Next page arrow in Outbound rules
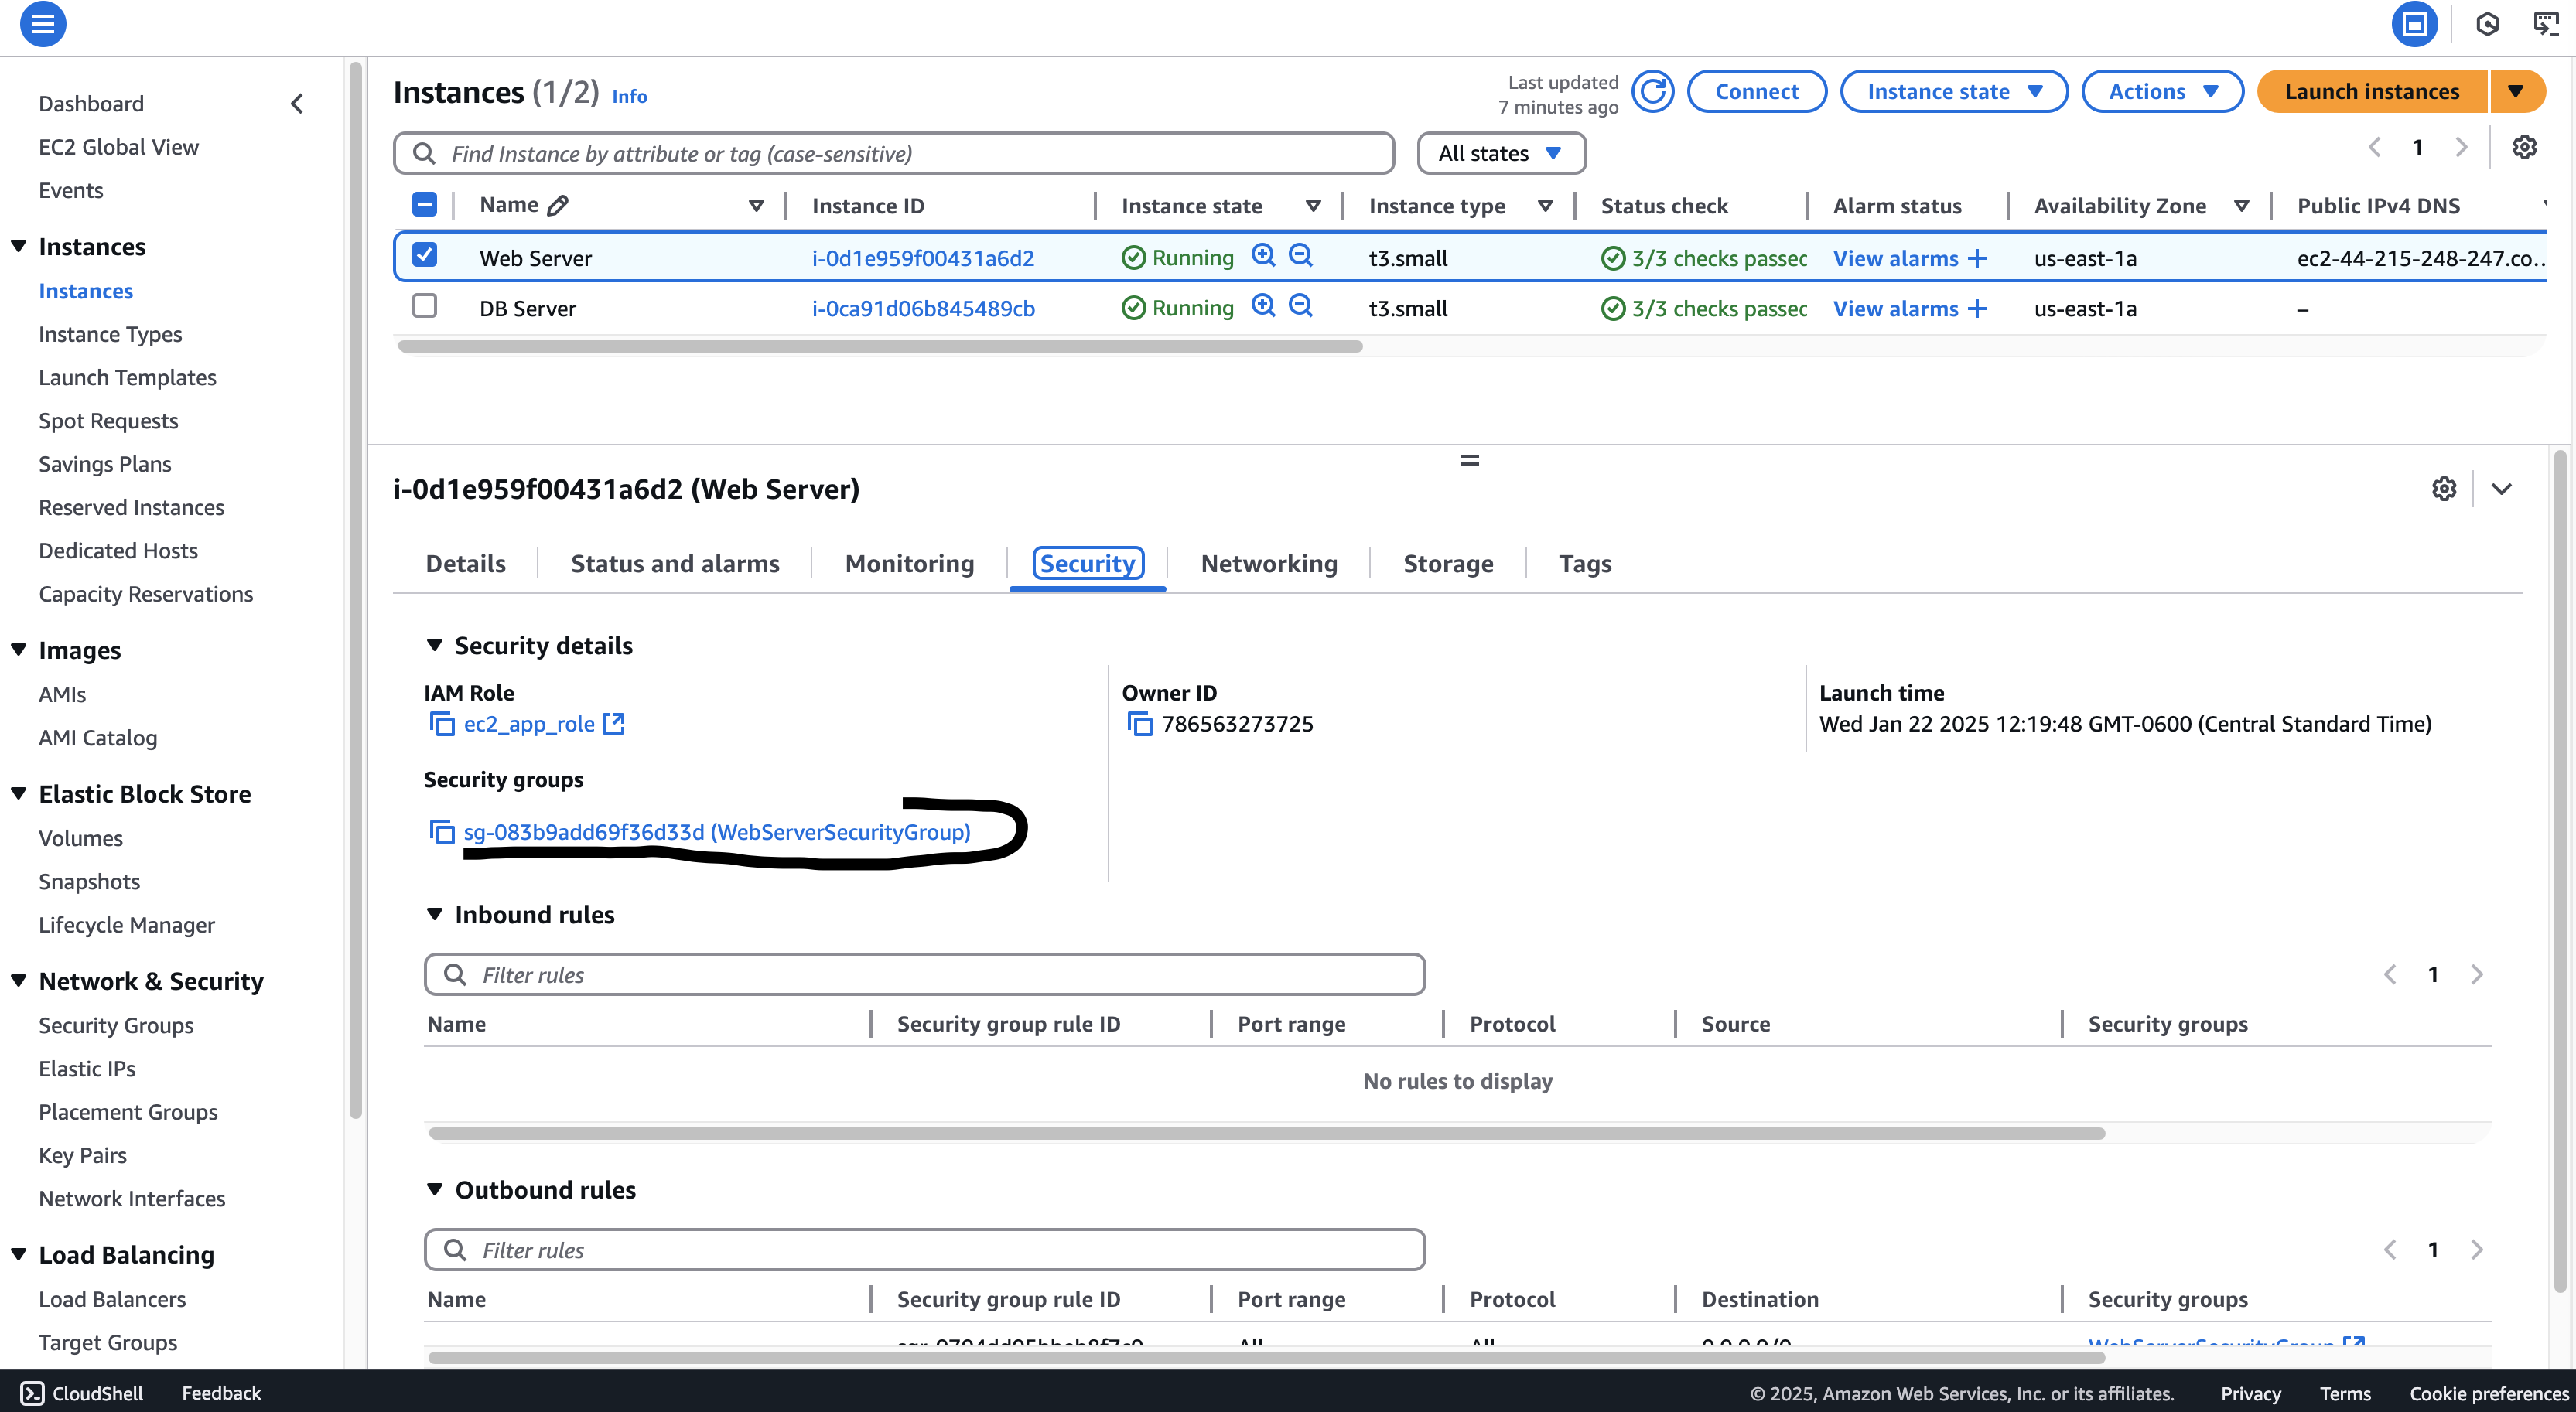 pos(2477,1249)
